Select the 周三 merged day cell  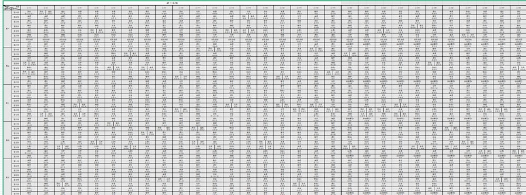8,103
